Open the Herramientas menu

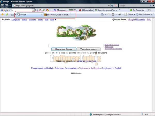tap(144, 14)
